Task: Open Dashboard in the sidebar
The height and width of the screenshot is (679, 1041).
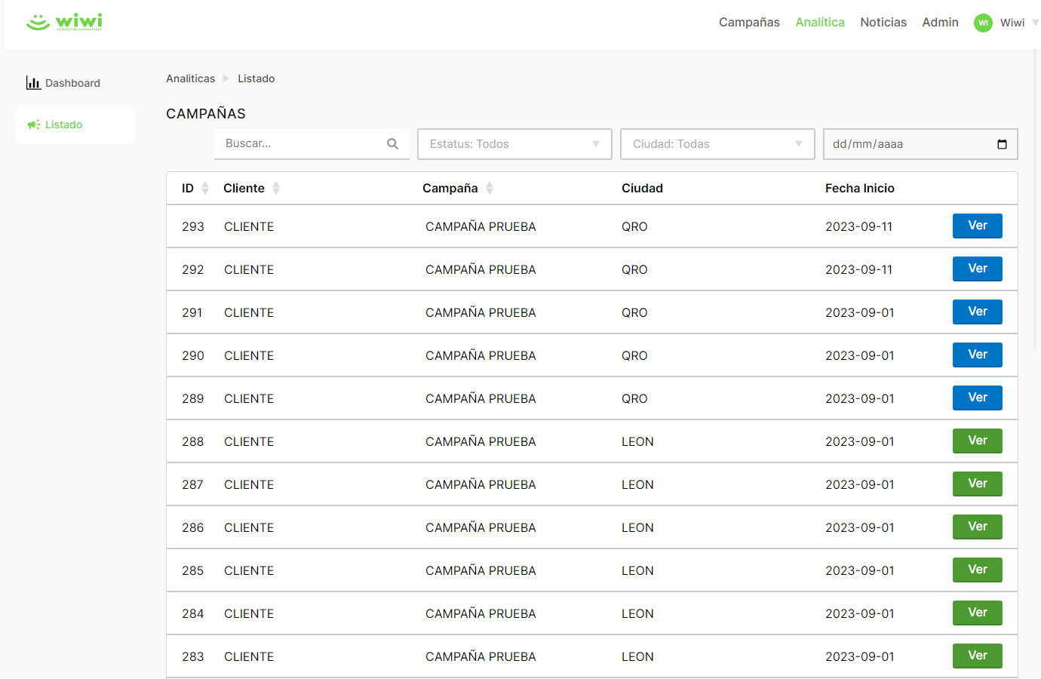Action: [63, 83]
